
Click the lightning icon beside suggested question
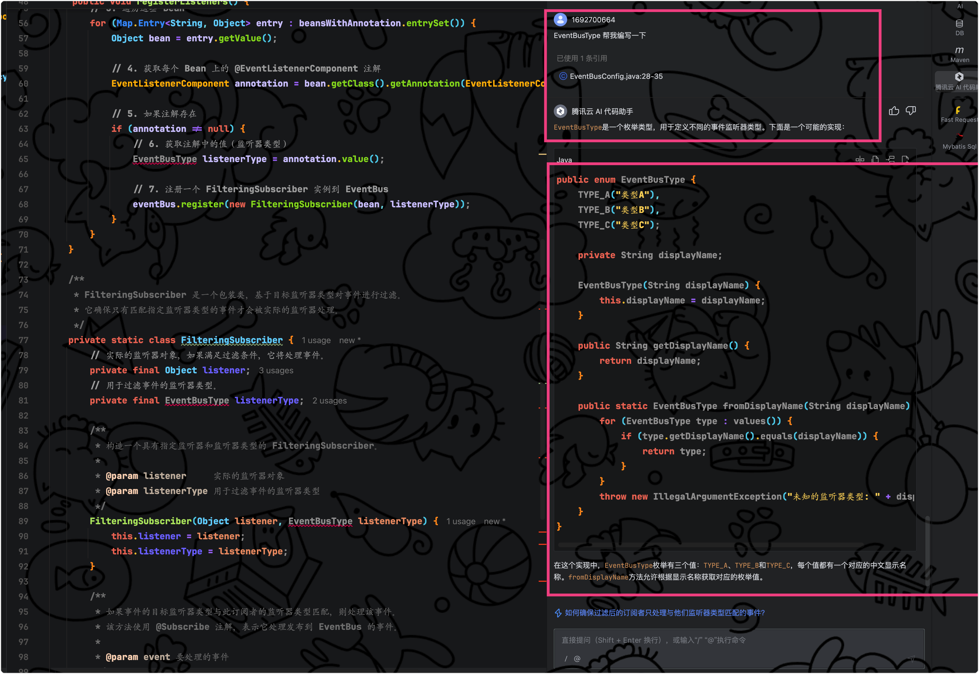pyautogui.click(x=558, y=613)
